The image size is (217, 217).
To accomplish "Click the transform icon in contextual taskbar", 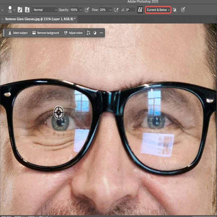I will point(88,33).
